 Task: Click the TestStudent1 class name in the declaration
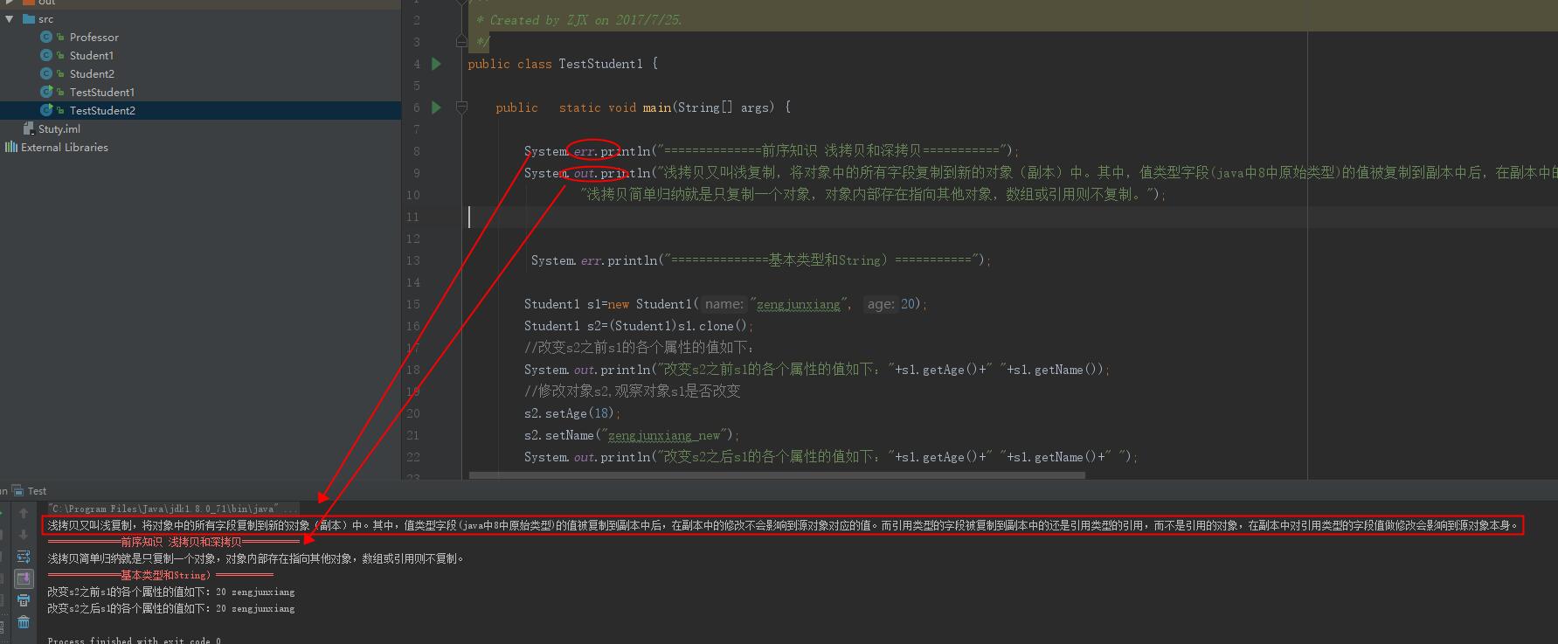[600, 64]
